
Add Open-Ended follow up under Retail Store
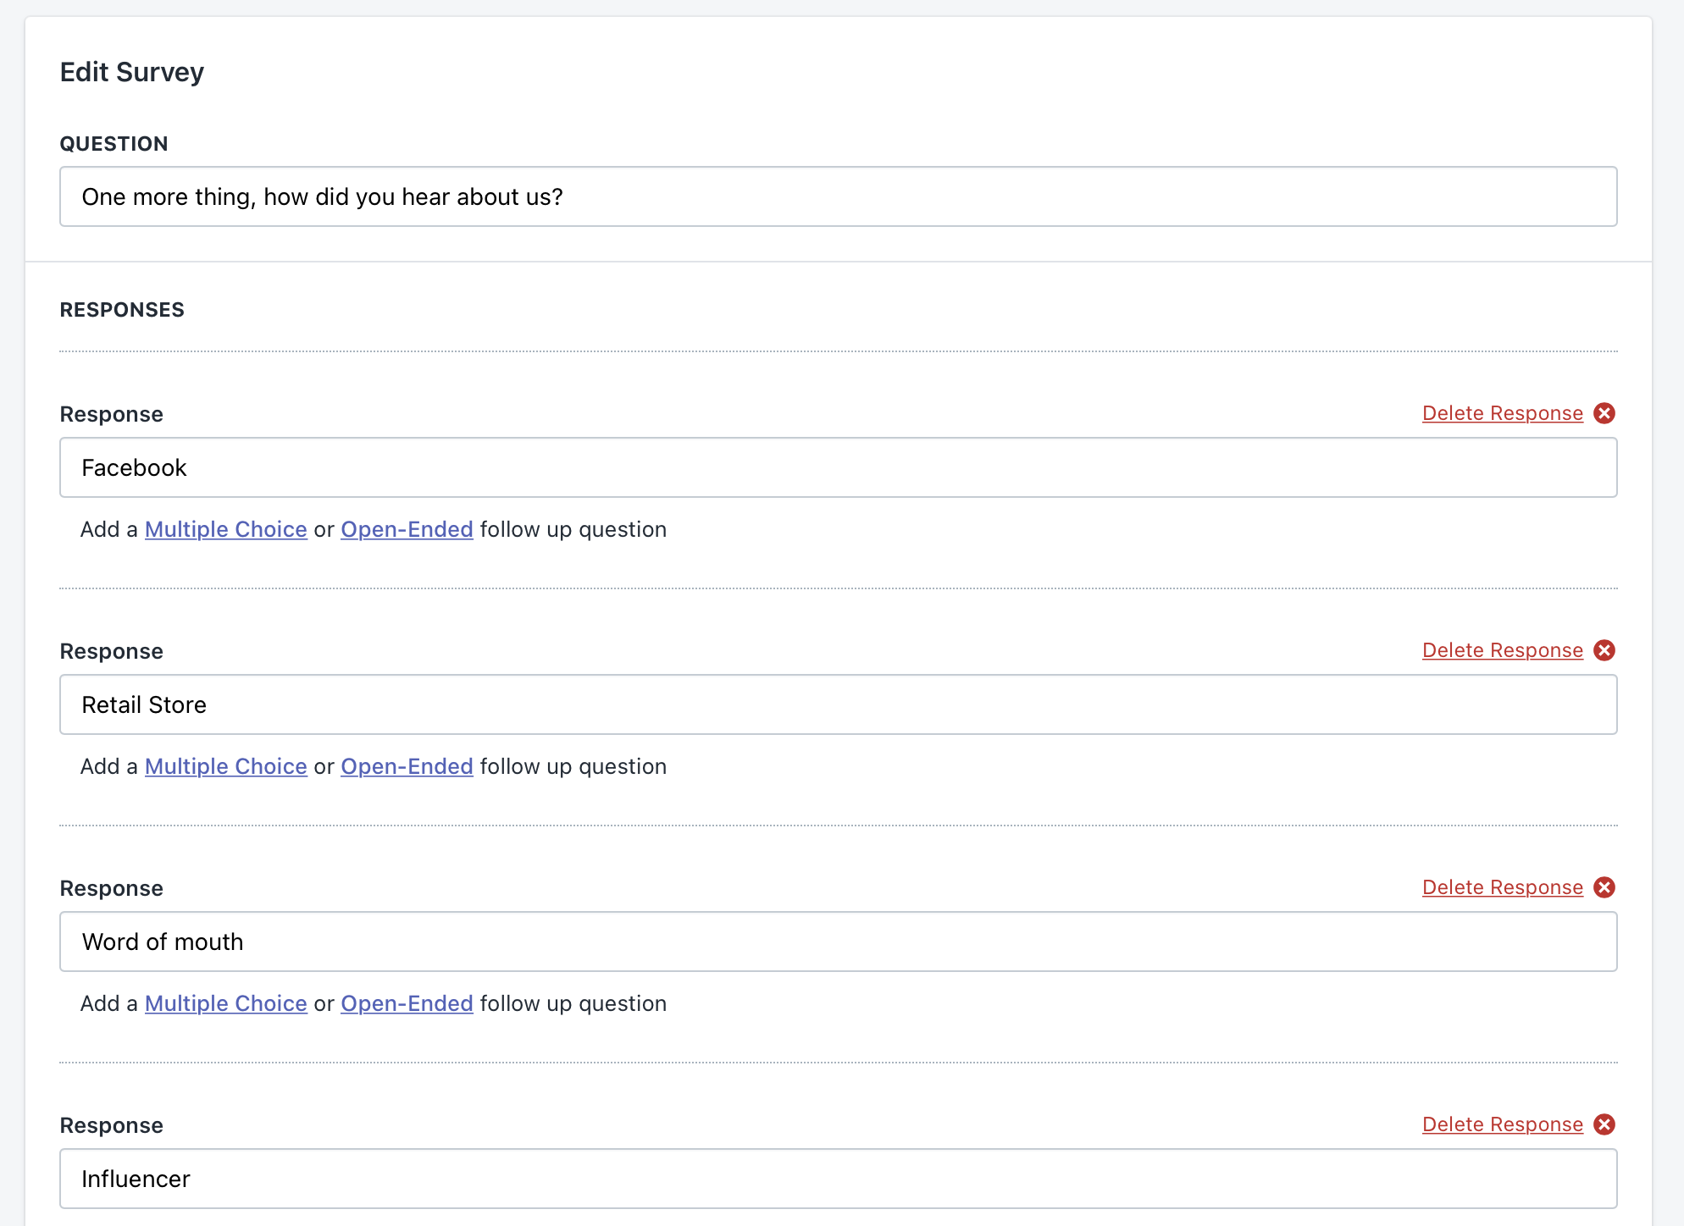[x=407, y=766]
